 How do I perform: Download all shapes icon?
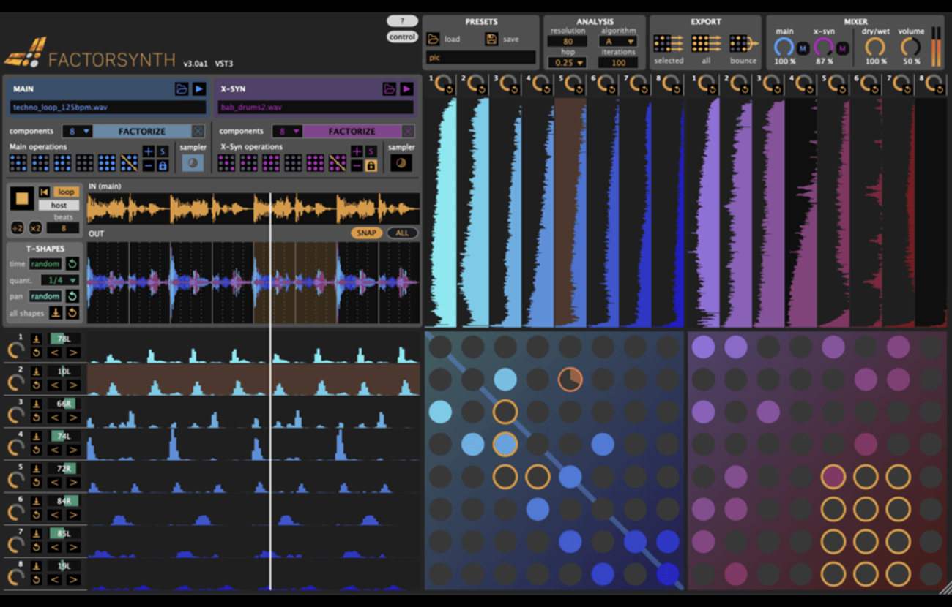pos(56,313)
